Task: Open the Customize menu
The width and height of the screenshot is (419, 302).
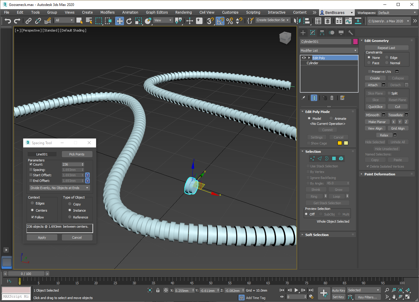Action: point(230,12)
